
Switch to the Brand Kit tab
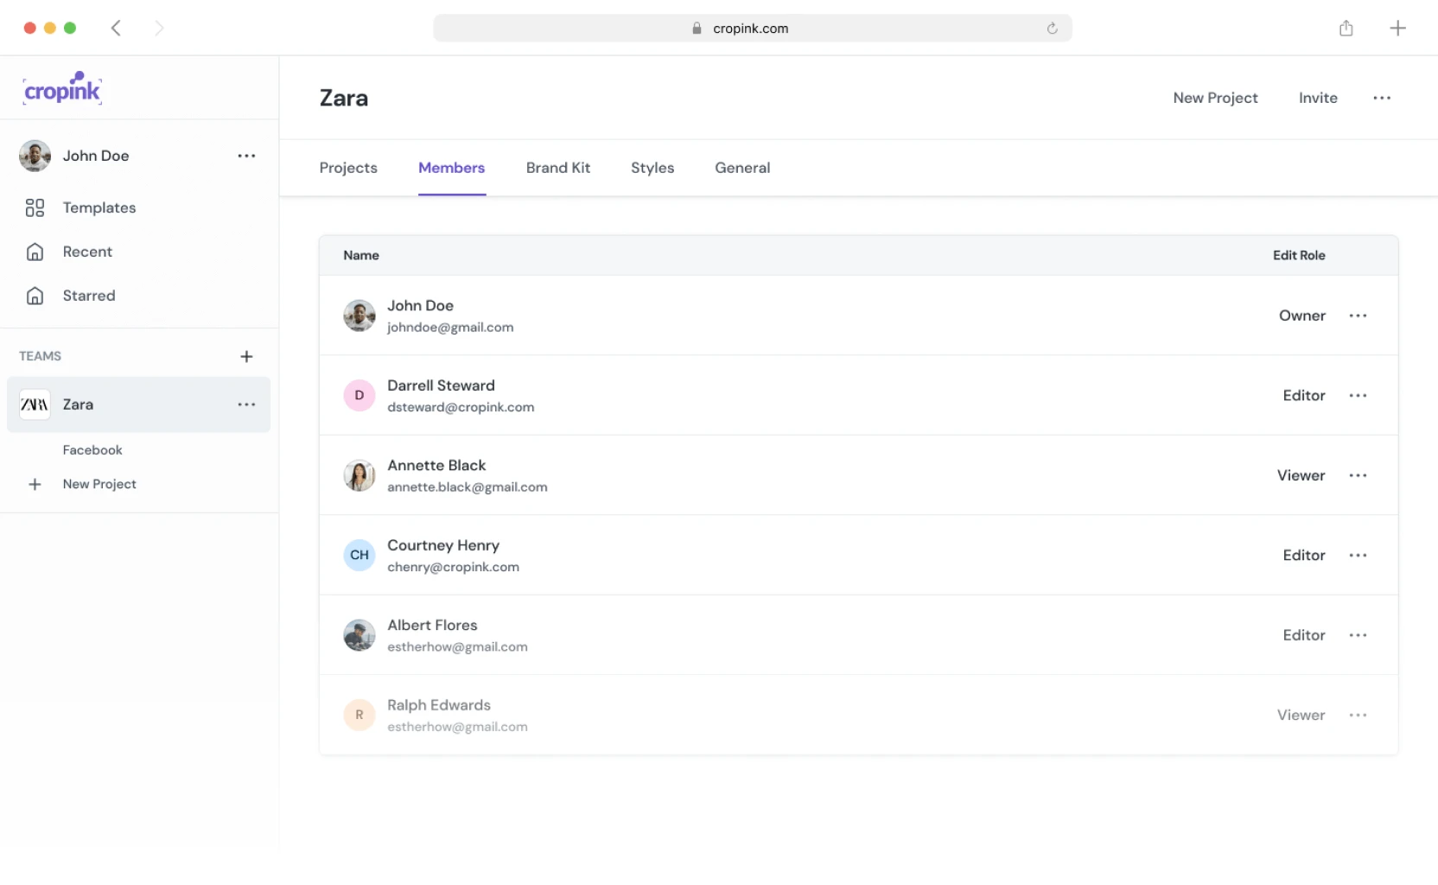[557, 168]
